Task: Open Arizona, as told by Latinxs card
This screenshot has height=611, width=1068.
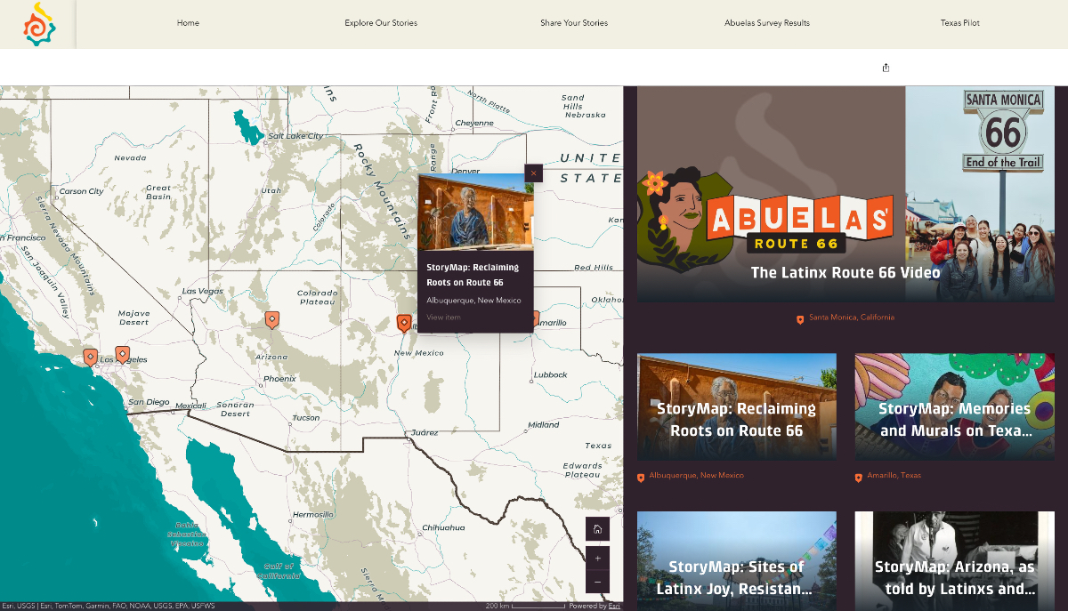Action: click(x=954, y=560)
